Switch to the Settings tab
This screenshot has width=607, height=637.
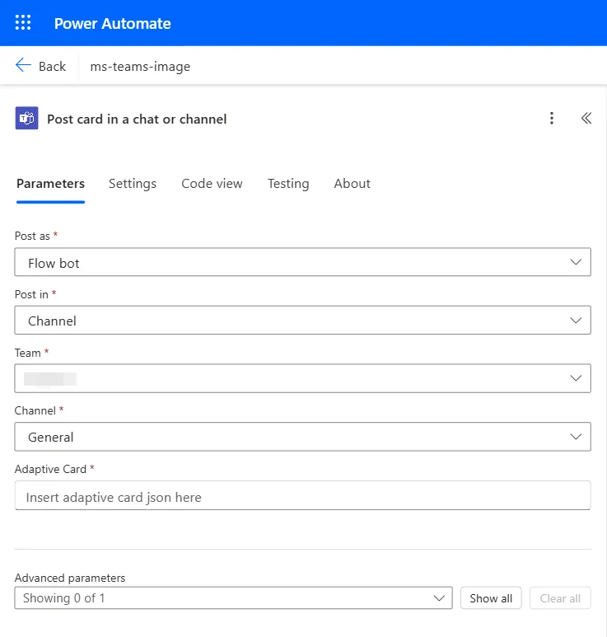pos(133,184)
